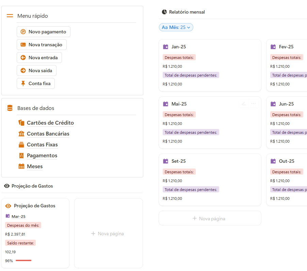Add a Nova entrada record
The width and height of the screenshot is (307, 271).
click(x=39, y=58)
